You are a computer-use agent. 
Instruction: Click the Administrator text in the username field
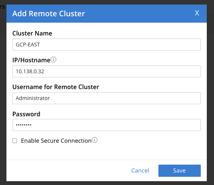tap(33, 98)
